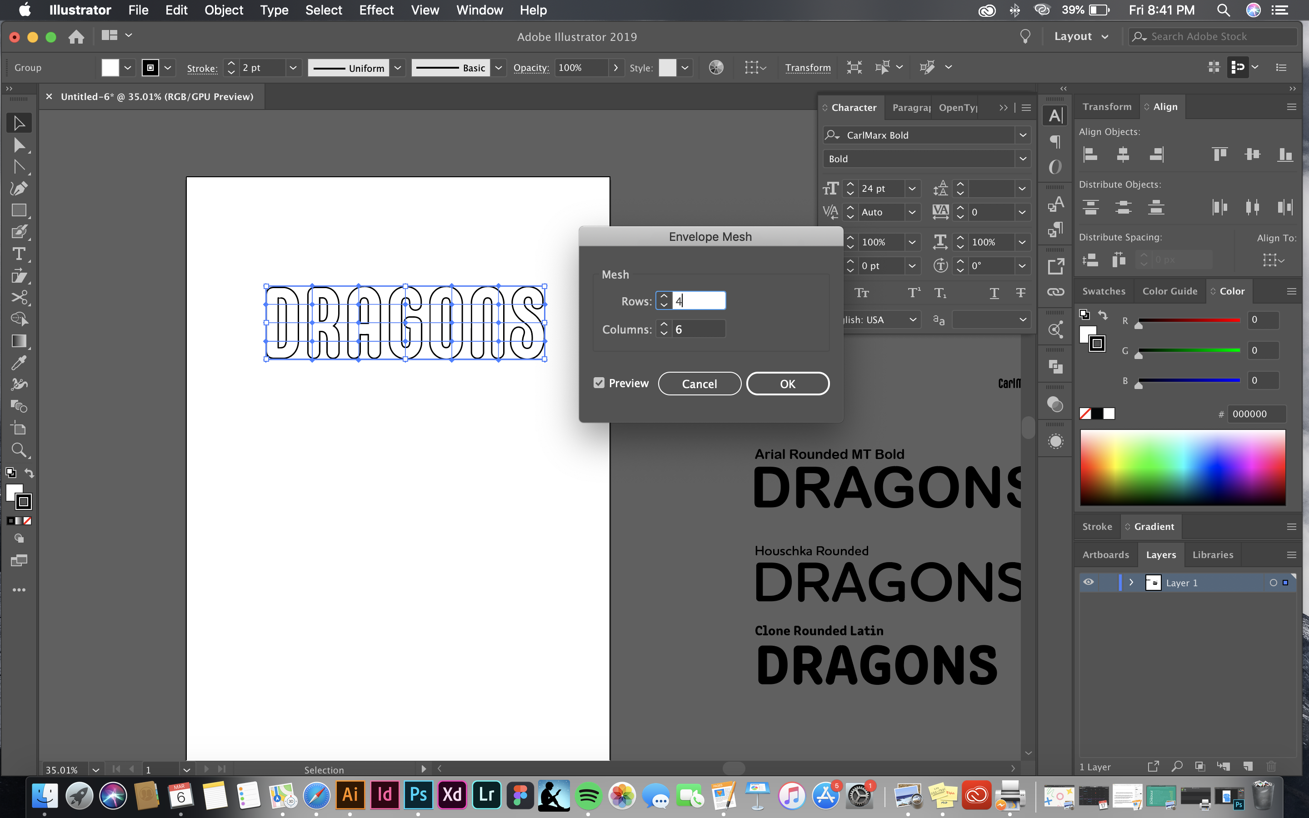1309x818 pixels.
Task: Click Horizontal Align Left icon
Action: tap(1090, 155)
